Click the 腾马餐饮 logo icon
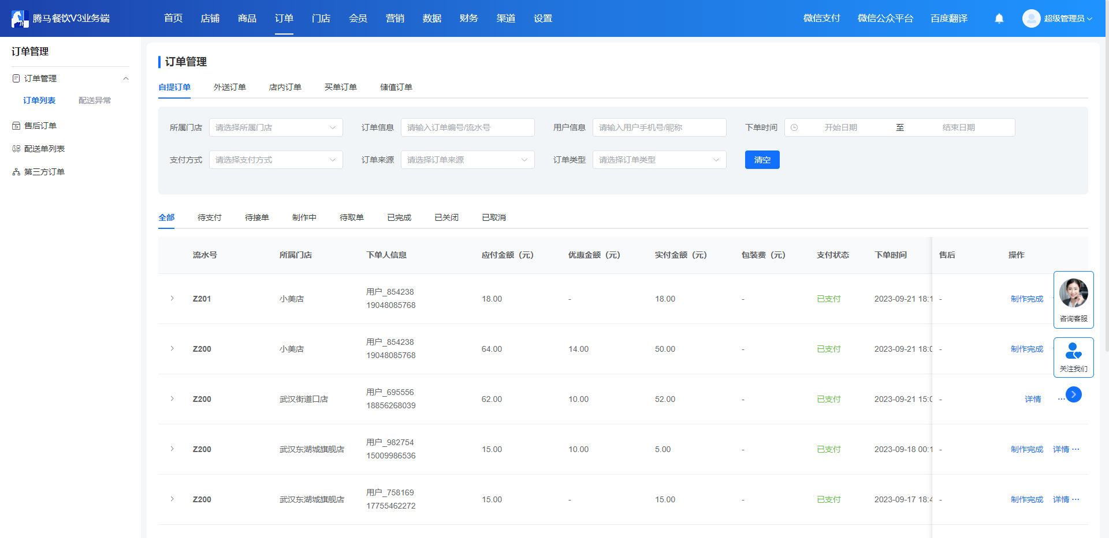Screen dimensions: 1109x538 pos(20,18)
